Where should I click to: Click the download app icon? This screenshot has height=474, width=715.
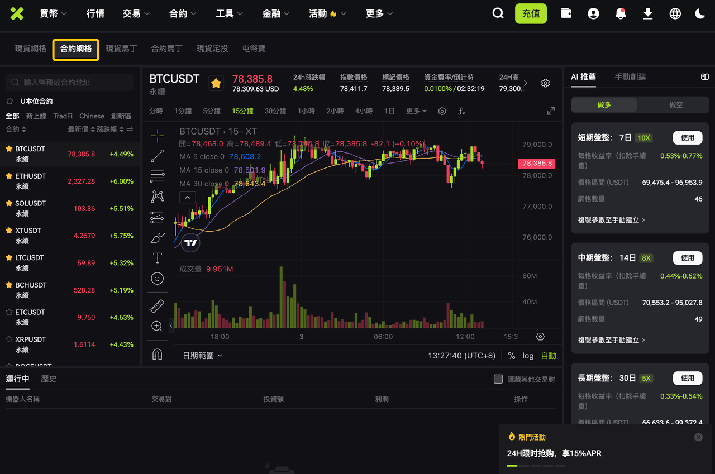[x=648, y=13]
